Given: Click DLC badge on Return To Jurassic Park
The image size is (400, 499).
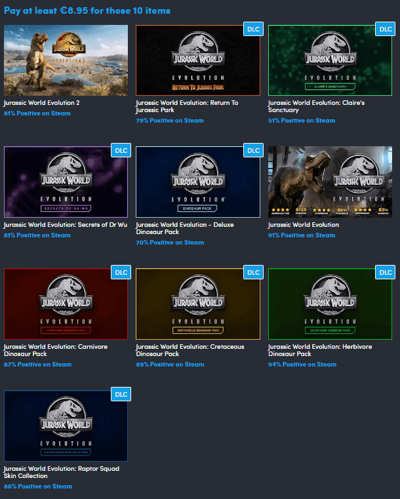Looking at the screenshot, I should pos(253,29).
